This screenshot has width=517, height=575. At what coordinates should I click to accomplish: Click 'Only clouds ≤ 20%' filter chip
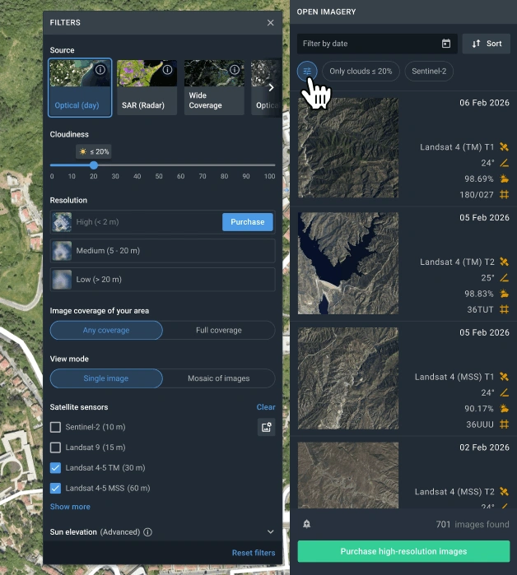click(x=361, y=71)
